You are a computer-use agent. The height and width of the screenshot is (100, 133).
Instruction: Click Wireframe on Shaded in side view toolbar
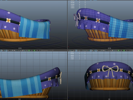(x=94, y=51)
